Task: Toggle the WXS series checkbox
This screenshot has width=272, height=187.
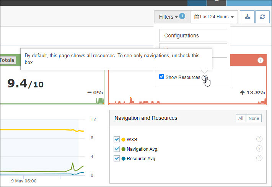Action: (x=117, y=139)
